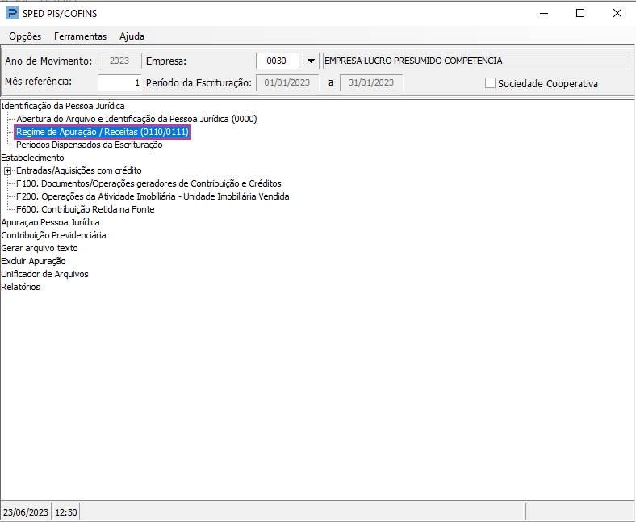
Task: Close the SPED PIS/COFINS window
Action: pyautogui.click(x=617, y=14)
